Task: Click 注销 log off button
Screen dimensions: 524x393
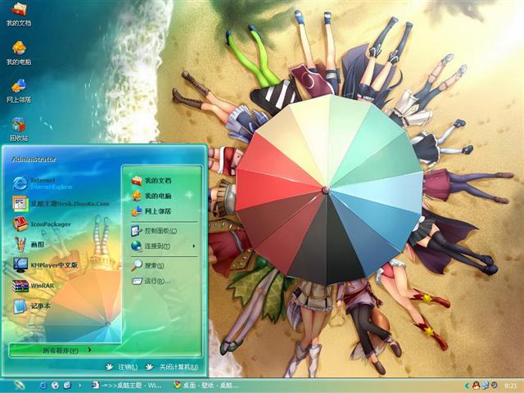Action: (x=121, y=367)
